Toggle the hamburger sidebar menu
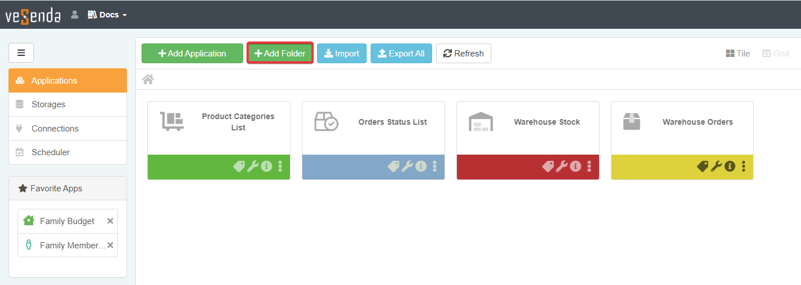Screen dimensions: 801x285 (x=21, y=53)
